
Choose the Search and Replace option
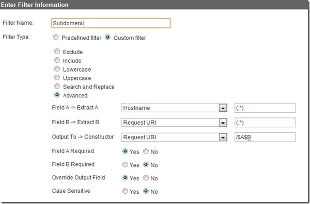click(x=57, y=86)
